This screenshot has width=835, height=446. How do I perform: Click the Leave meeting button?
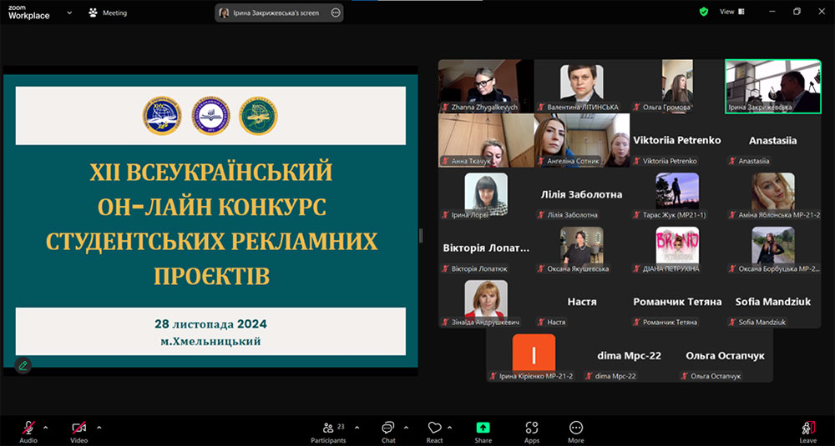pyautogui.click(x=807, y=428)
